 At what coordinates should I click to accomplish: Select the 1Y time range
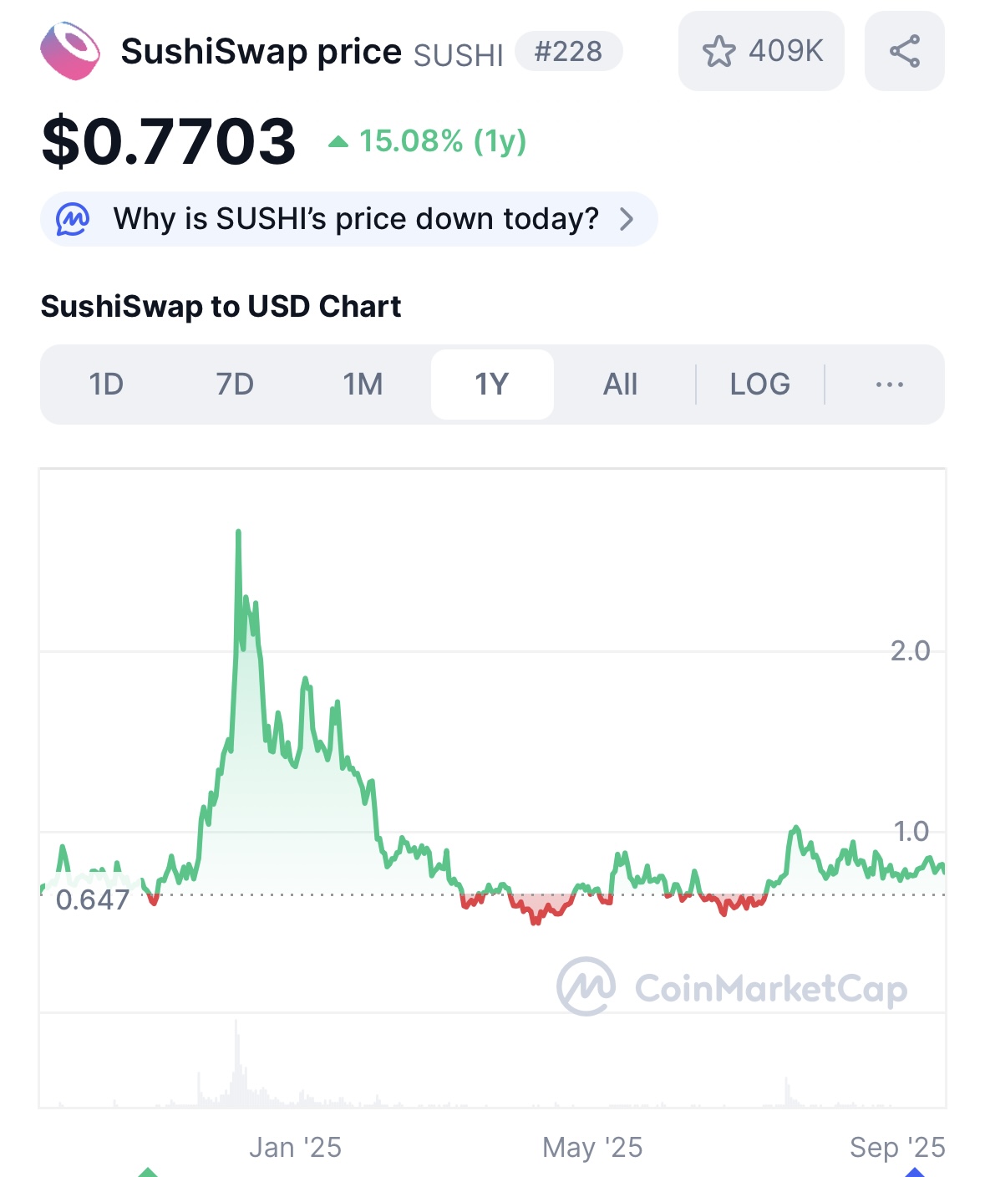pos(492,385)
